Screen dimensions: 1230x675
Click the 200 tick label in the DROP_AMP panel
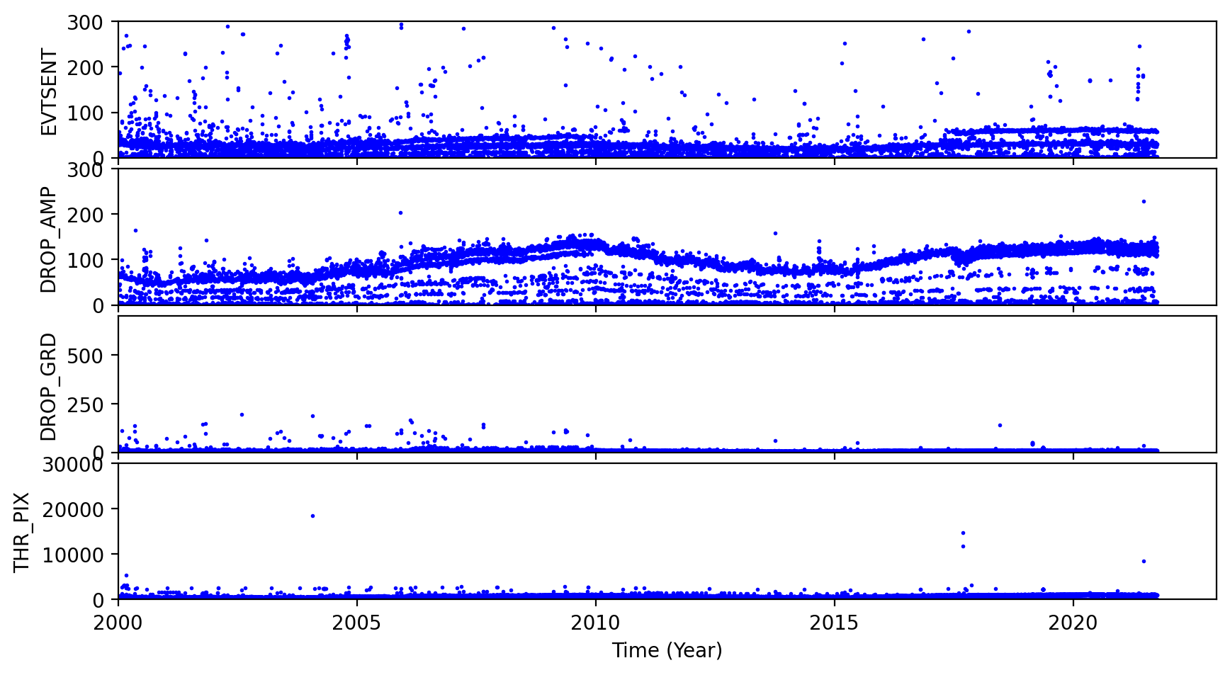pyautogui.click(x=86, y=215)
